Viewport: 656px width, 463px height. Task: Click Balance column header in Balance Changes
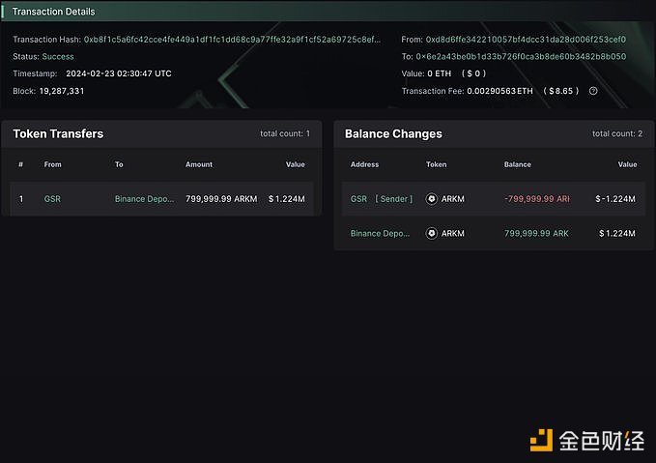[x=518, y=164]
